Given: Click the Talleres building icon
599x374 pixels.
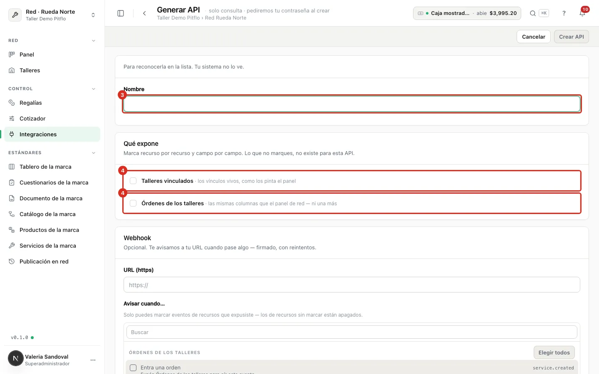Looking at the screenshot, I should [x=12, y=70].
